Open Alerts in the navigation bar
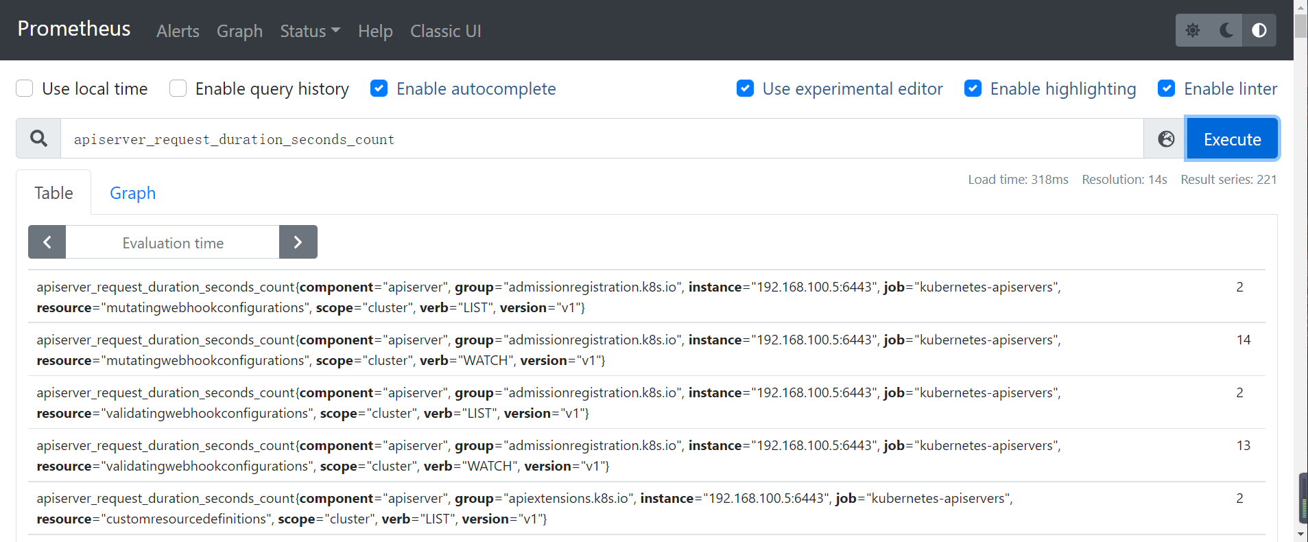This screenshot has width=1308, height=542. (x=178, y=31)
